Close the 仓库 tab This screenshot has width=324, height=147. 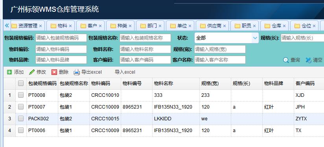(284, 26)
